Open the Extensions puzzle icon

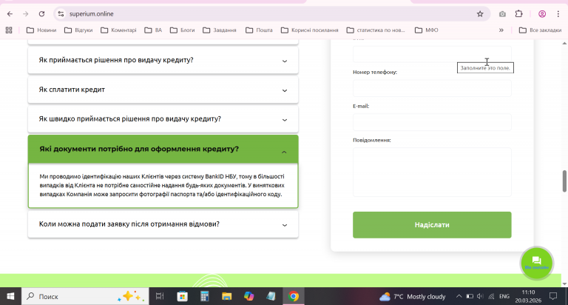(518, 14)
